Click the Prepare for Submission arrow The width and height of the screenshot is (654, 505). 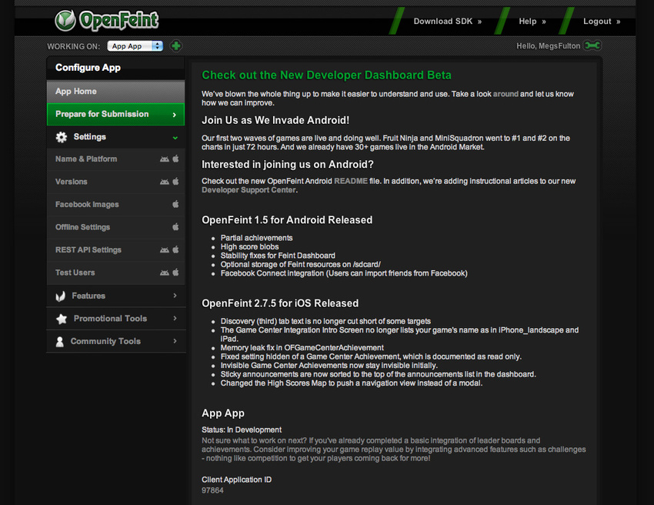[x=175, y=115]
